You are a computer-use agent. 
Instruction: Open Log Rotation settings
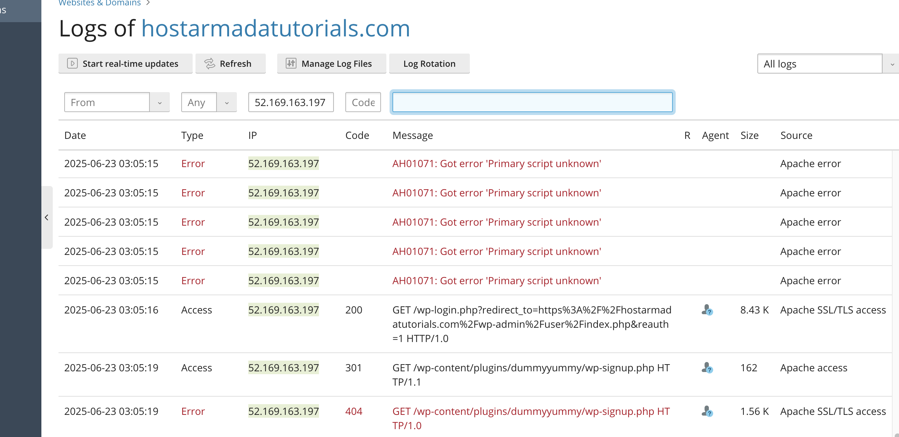[429, 64]
